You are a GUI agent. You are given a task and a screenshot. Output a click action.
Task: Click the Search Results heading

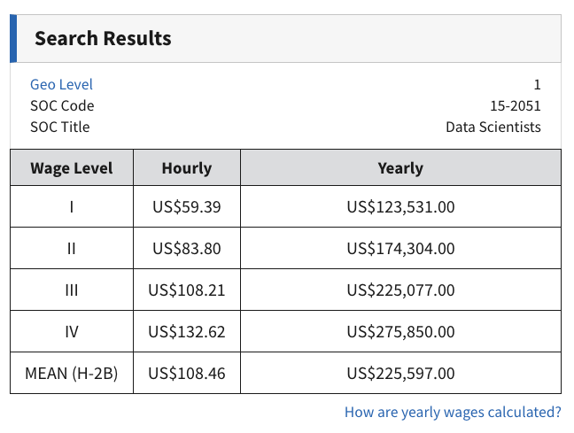[x=103, y=39]
